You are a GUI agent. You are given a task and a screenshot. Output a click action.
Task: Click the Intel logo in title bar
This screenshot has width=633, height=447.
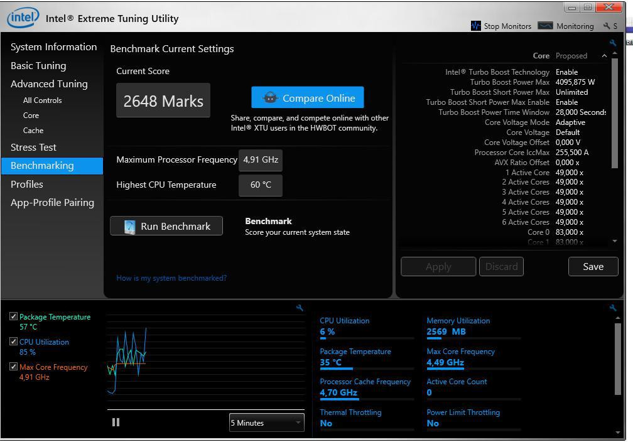[23, 18]
